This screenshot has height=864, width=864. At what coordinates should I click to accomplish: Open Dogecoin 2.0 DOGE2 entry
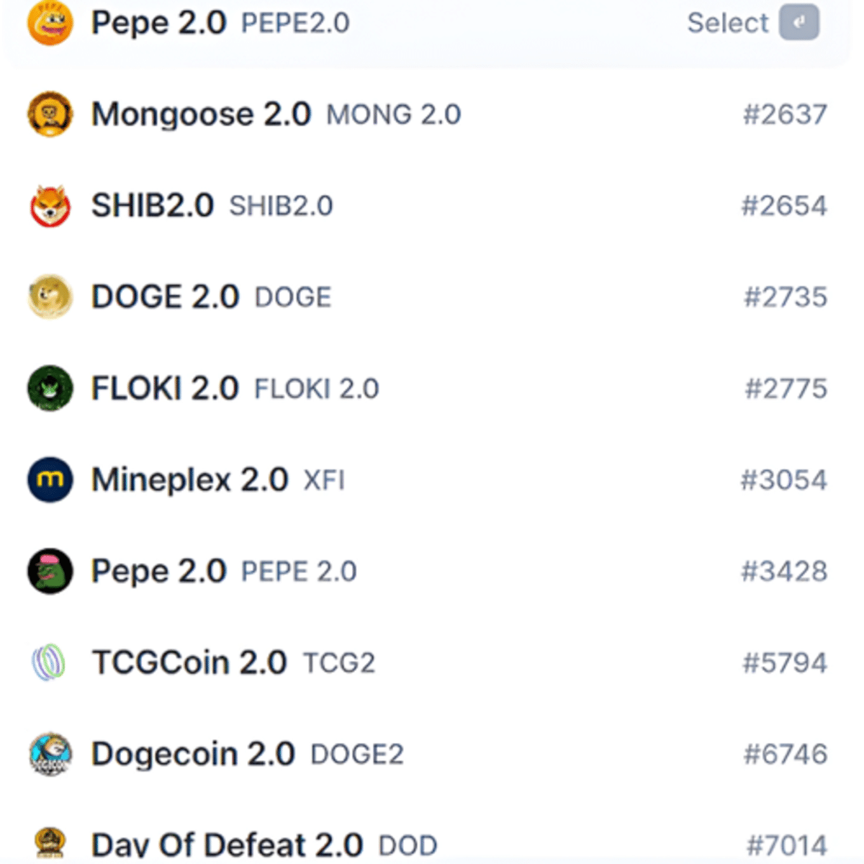pyautogui.click(x=193, y=754)
